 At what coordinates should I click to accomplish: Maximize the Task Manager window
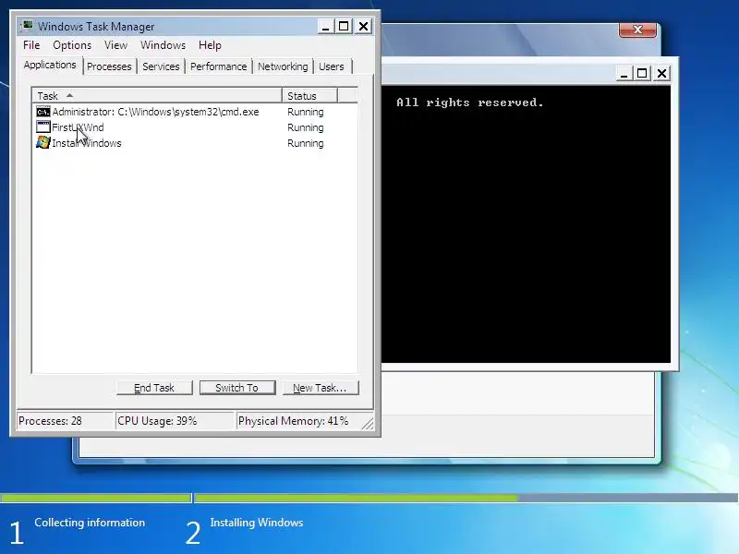pos(344,26)
